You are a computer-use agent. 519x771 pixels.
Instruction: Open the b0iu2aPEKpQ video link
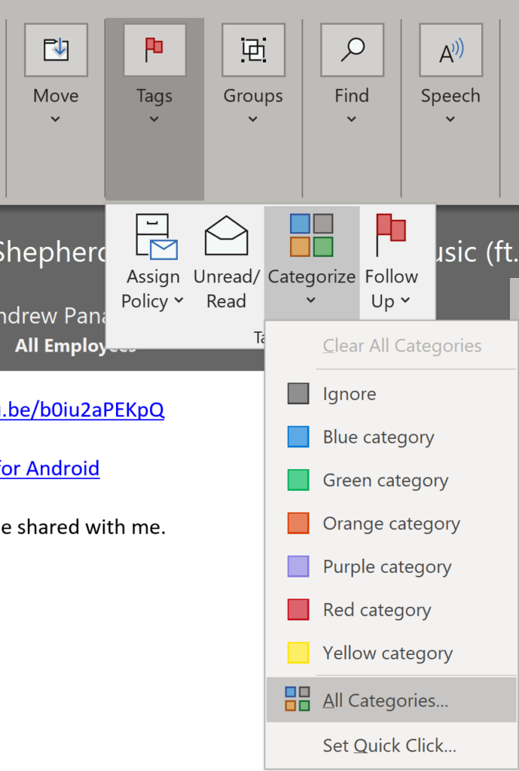coord(81,410)
